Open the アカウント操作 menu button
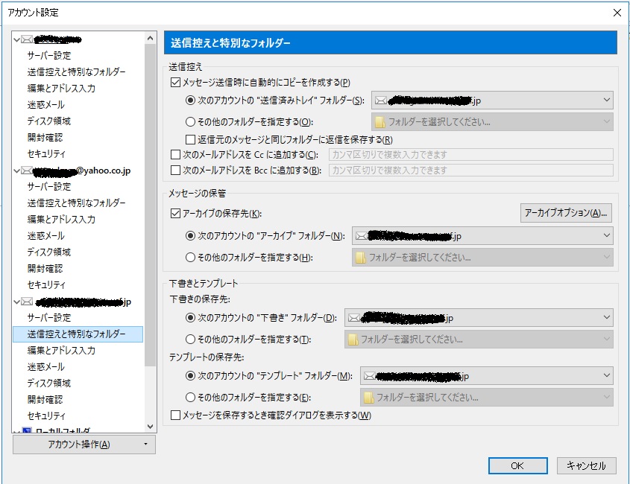The width and height of the screenshot is (630, 484). pos(84,445)
